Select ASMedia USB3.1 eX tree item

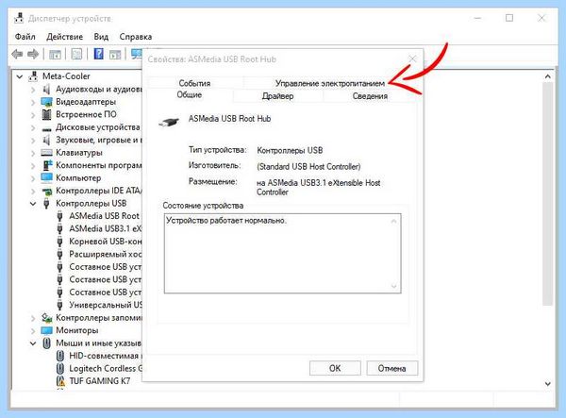tap(106, 229)
